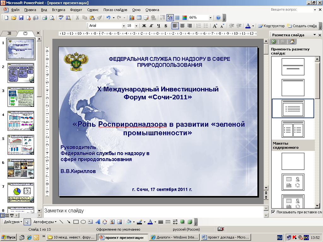Click the Increase Font Size icon

click(215, 26)
